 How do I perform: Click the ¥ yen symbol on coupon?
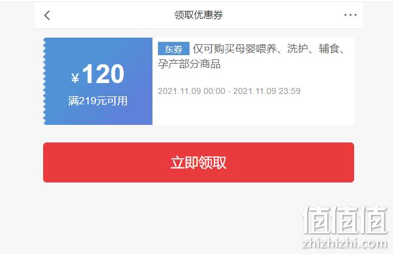75,78
